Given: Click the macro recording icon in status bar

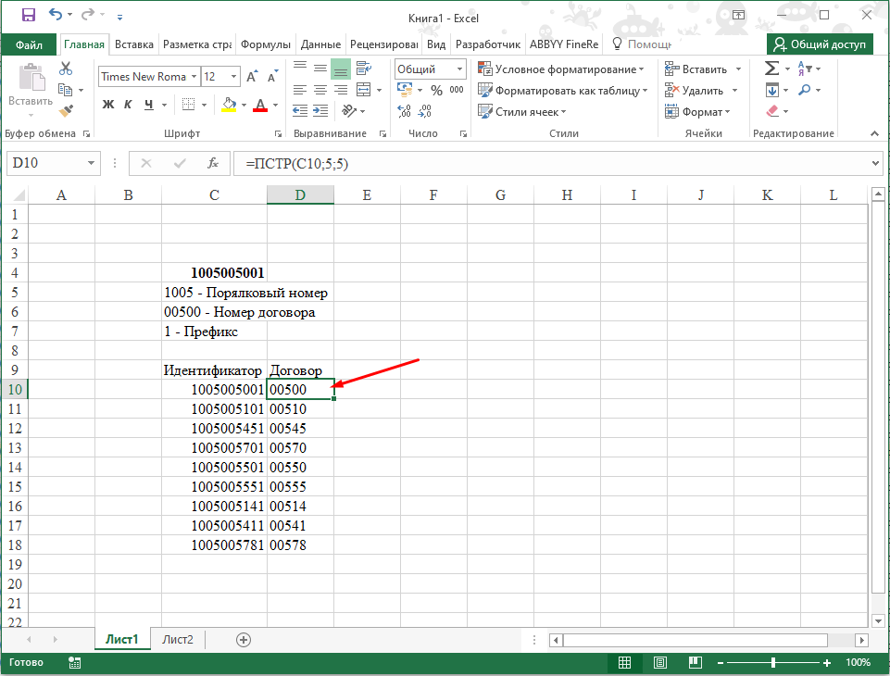Looking at the screenshot, I should pyautogui.click(x=74, y=662).
